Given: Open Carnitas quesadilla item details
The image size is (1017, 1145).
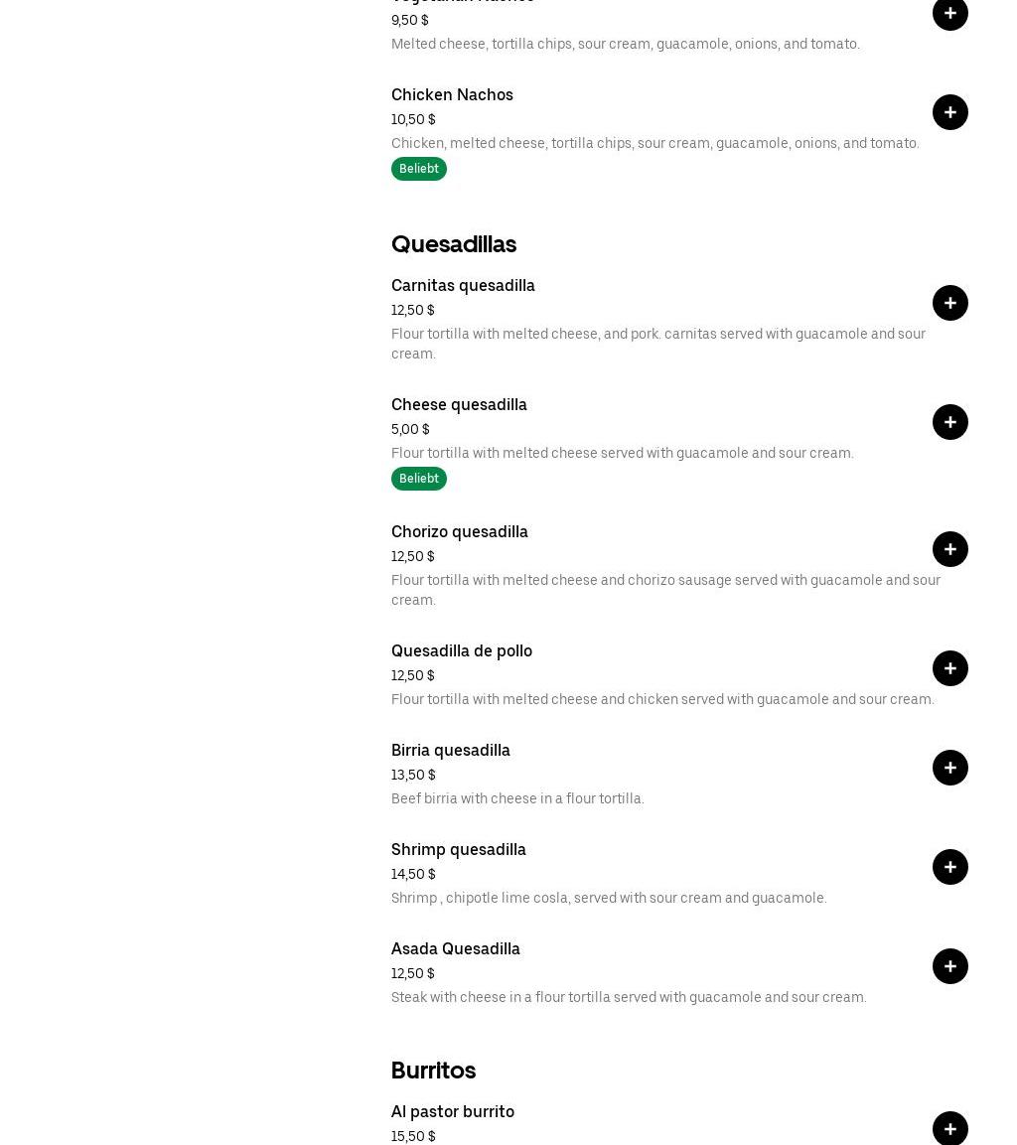Looking at the screenshot, I should 463,285.
